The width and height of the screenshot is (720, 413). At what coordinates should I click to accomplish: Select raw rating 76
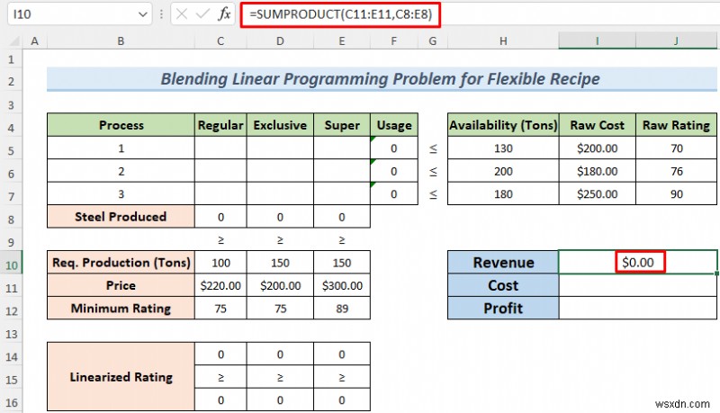[677, 171]
